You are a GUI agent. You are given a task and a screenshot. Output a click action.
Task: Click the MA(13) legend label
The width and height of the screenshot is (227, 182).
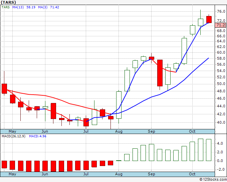click(x=18, y=7)
